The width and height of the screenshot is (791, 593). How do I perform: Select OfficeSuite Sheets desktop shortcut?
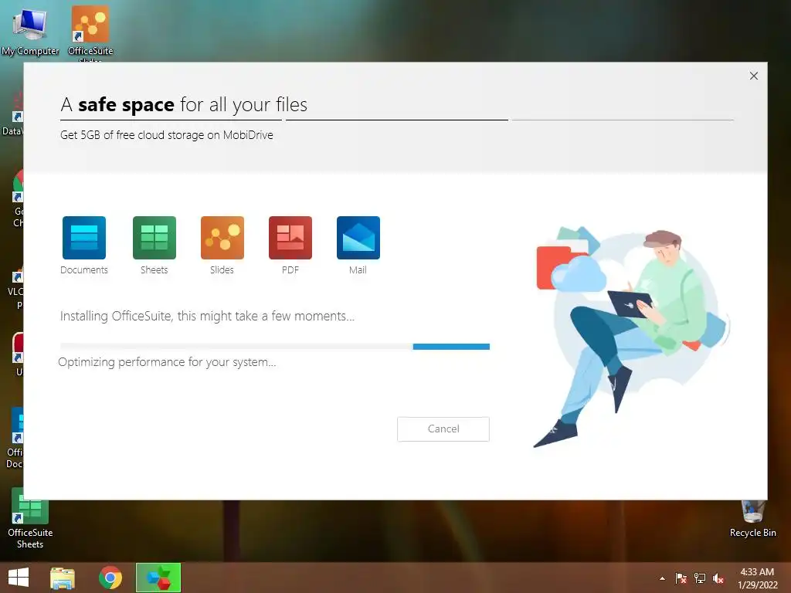[x=30, y=520]
